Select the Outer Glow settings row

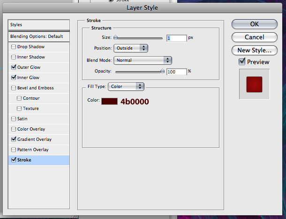click(x=39, y=67)
